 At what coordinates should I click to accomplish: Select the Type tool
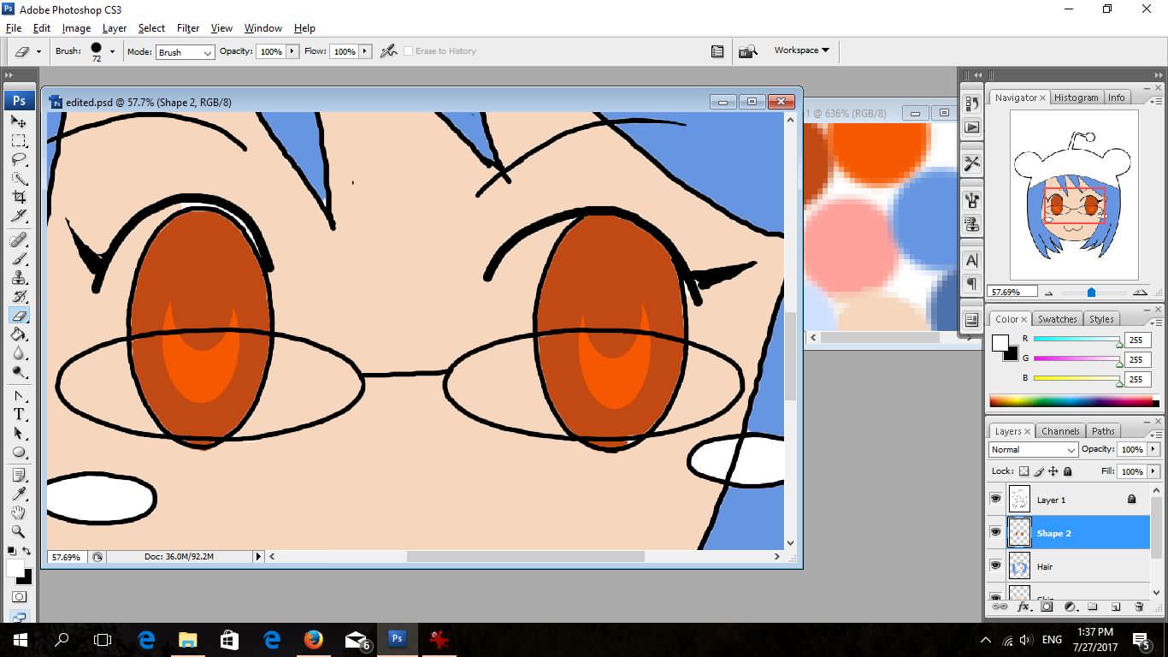(19, 415)
